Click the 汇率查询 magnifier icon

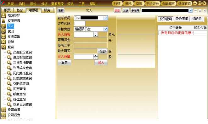tap(9, 89)
